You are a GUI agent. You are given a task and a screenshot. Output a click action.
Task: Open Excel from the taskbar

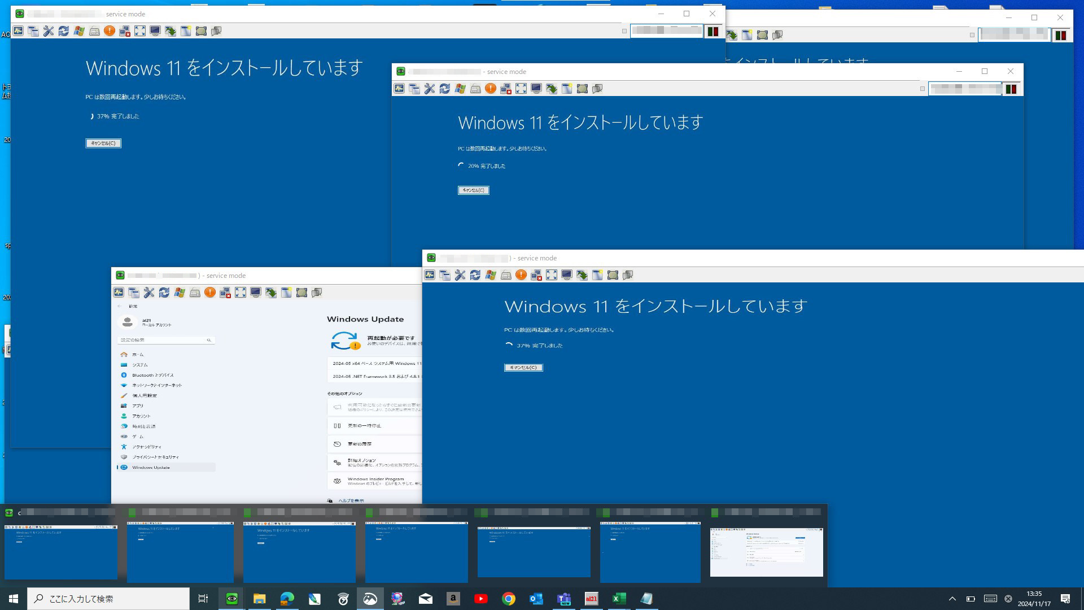coord(619,599)
